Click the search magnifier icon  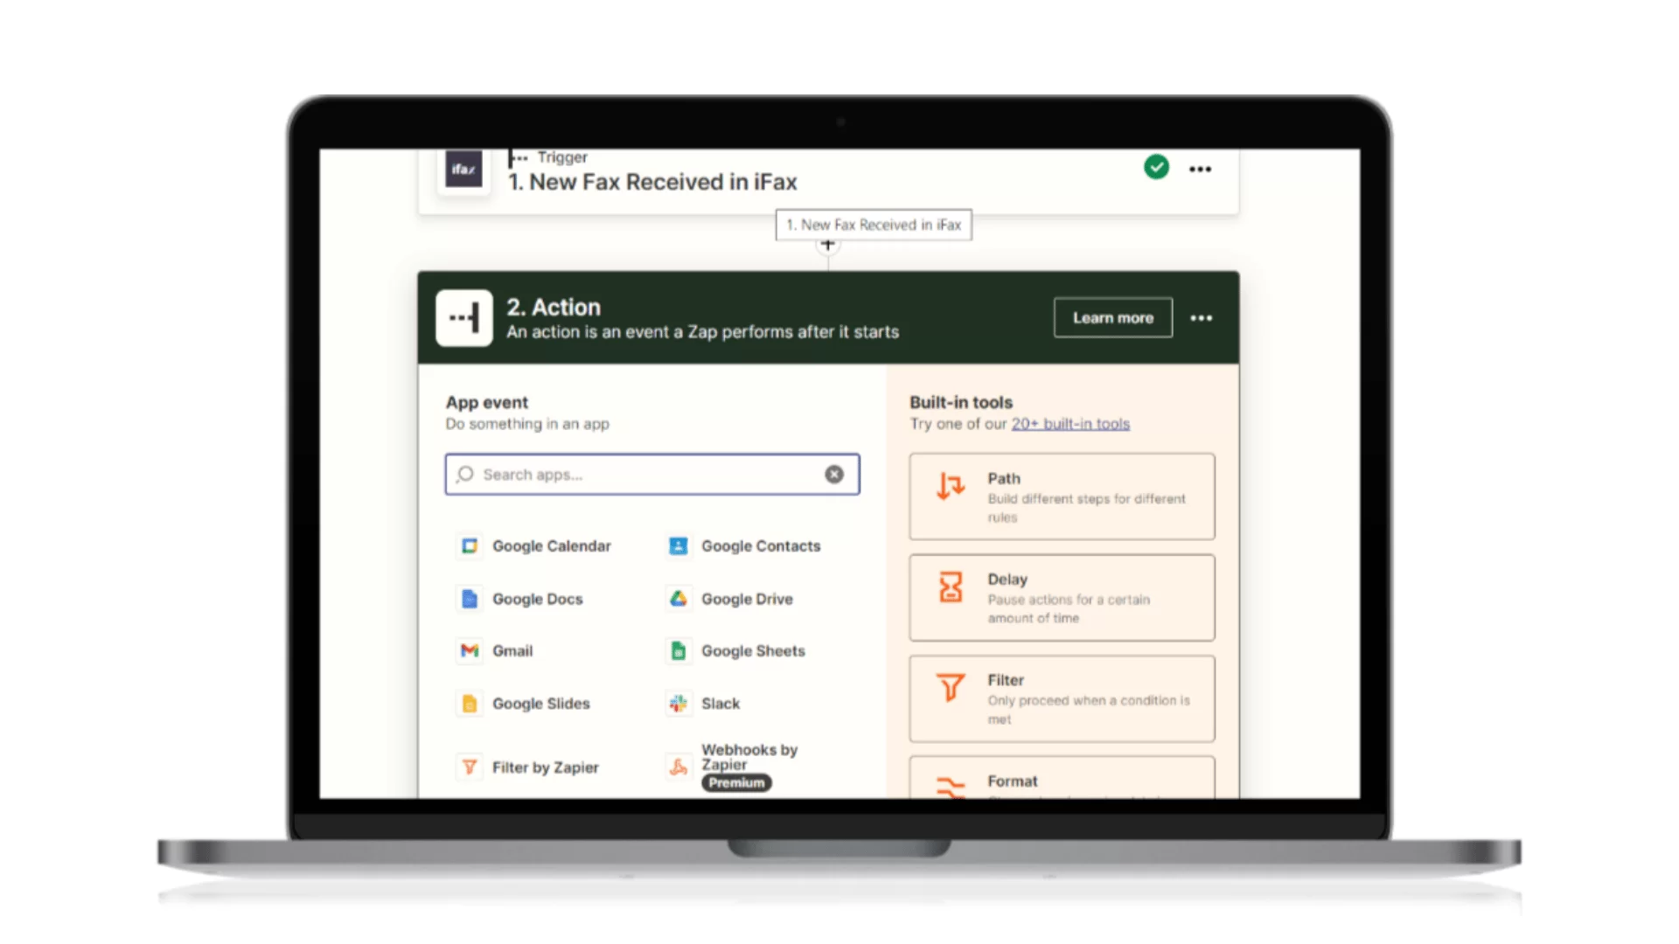(465, 474)
